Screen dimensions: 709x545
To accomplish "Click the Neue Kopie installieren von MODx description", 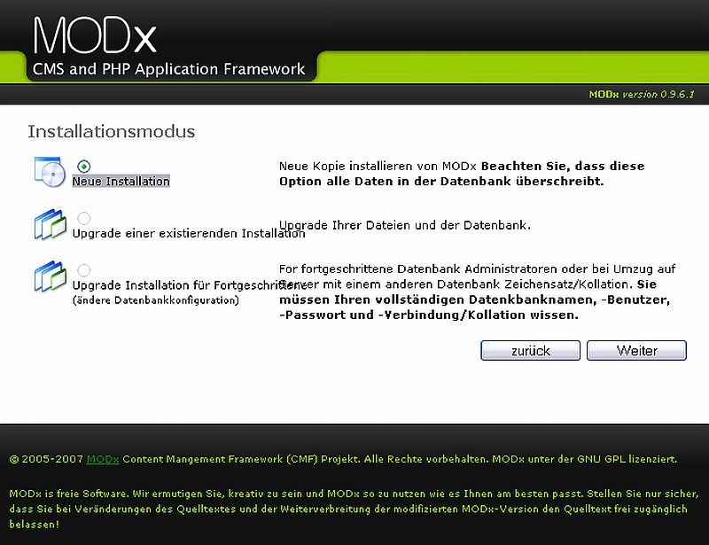I will tap(462, 174).
